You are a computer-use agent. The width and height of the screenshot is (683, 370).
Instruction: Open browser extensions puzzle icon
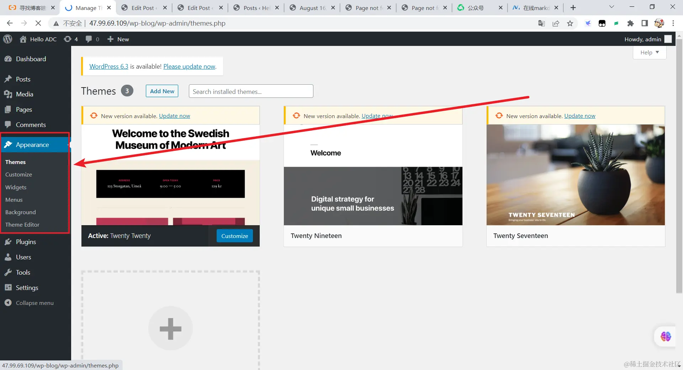tap(630, 23)
